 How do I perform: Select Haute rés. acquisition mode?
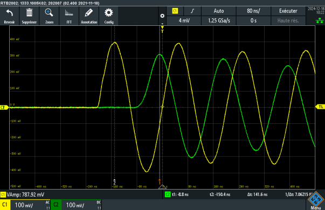[x=288, y=20]
